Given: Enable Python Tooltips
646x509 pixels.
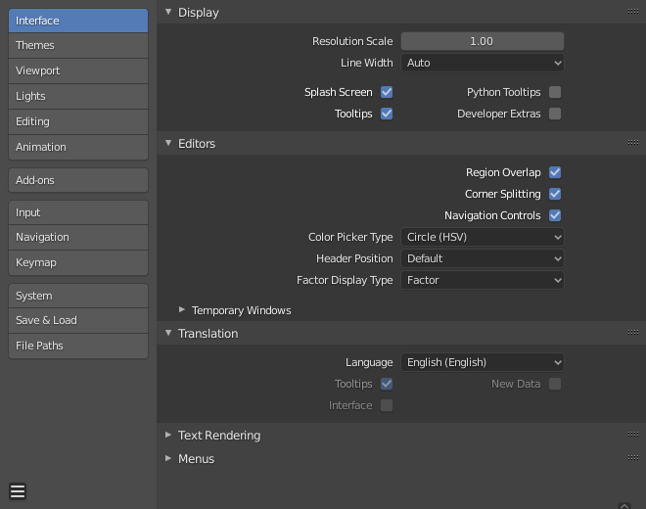Looking at the screenshot, I should pyautogui.click(x=555, y=92).
